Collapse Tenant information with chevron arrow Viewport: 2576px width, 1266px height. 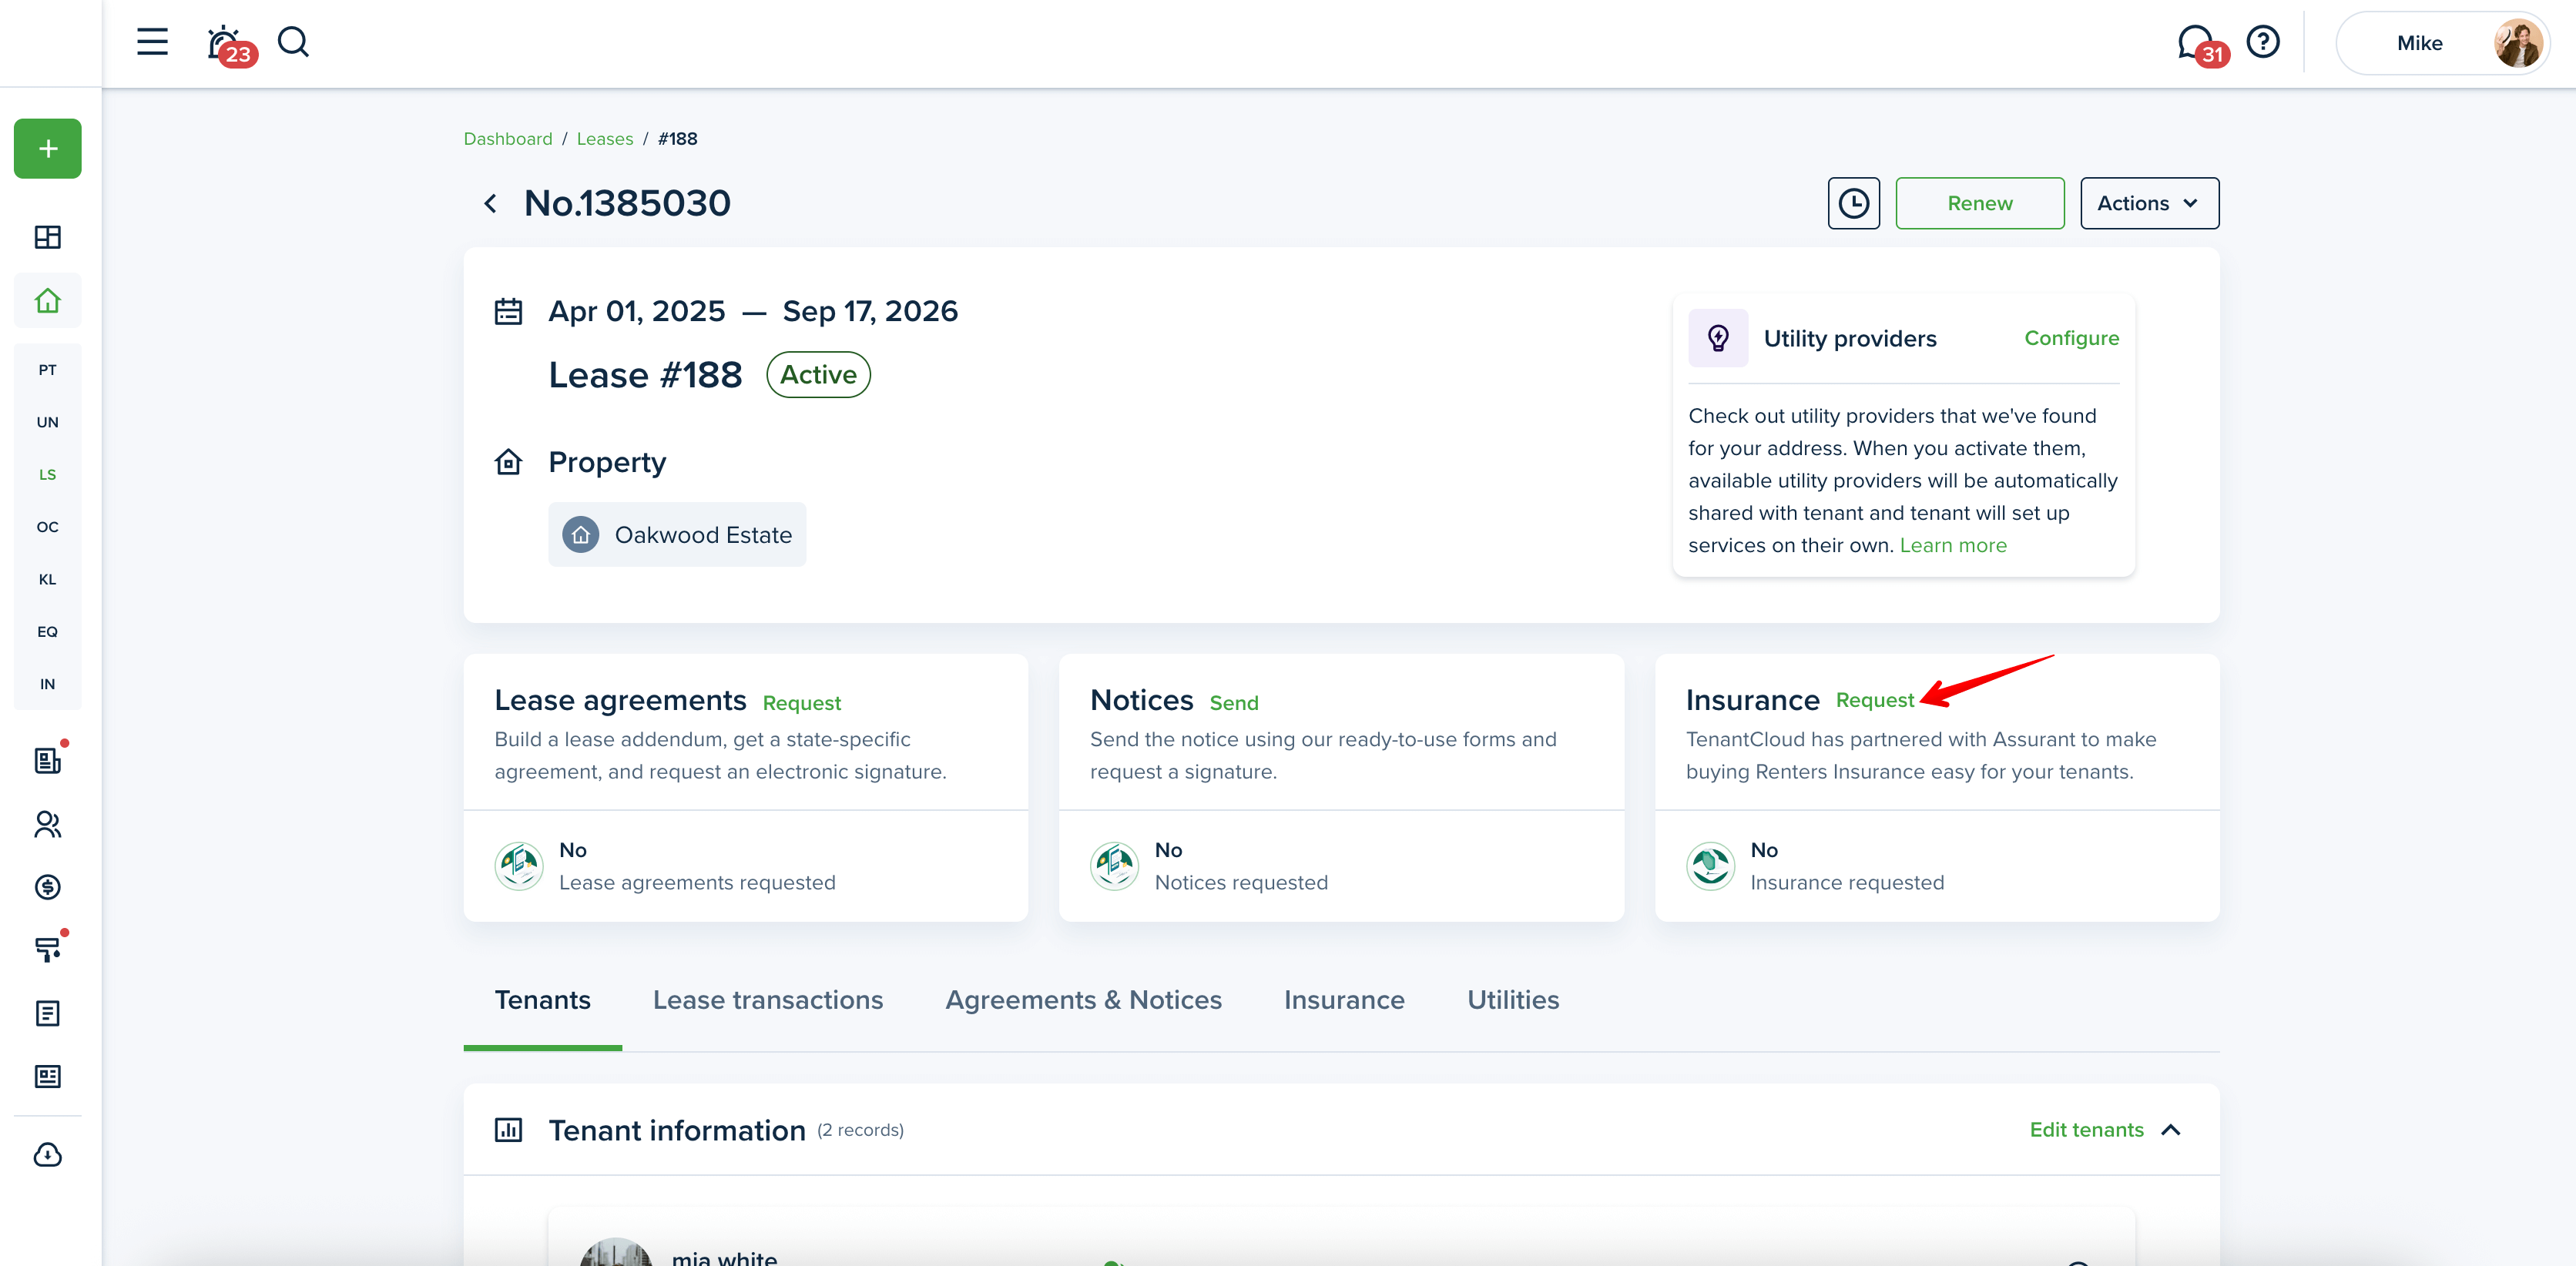pyautogui.click(x=2171, y=1130)
